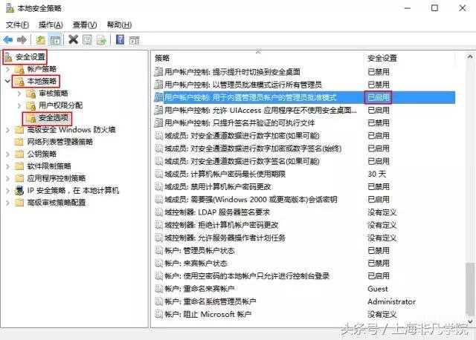Click the Back arrow toolbar icon
476x340 pixels.
(8, 39)
